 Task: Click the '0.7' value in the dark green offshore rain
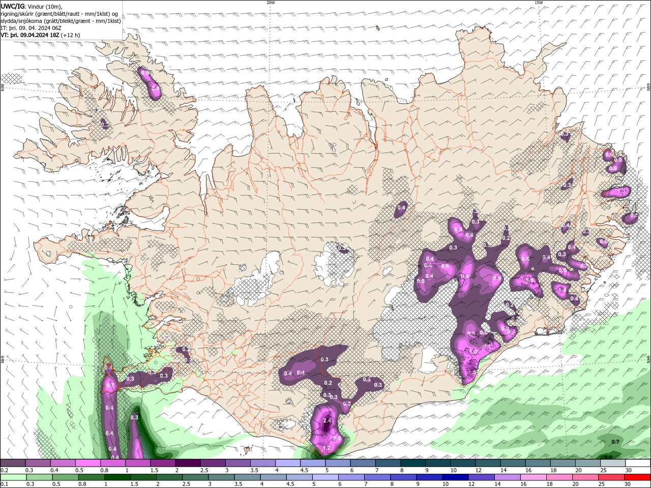tap(615, 442)
